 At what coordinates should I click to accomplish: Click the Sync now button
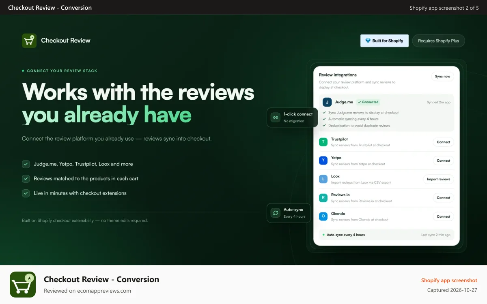[442, 77]
